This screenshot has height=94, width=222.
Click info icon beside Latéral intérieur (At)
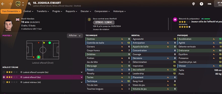point(21,82)
